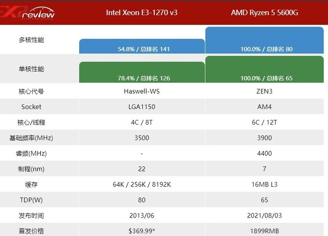Click the 22 process node value
This screenshot has height=236, width=328.
click(x=141, y=169)
